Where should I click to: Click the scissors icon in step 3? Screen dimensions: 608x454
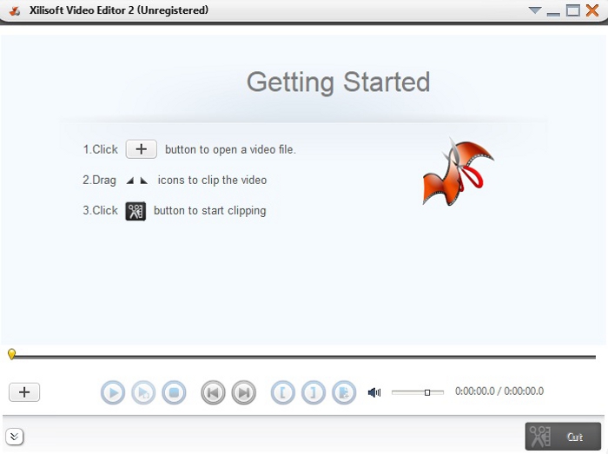coord(135,211)
